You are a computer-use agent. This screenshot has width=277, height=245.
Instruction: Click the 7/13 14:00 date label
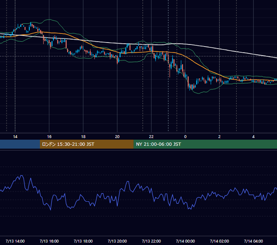(x=15, y=241)
